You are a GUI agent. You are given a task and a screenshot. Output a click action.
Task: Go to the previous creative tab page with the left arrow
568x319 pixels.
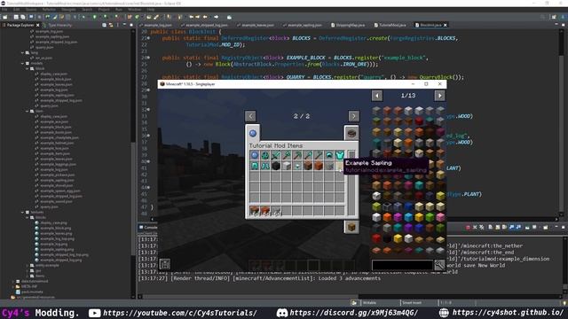tap(250, 116)
